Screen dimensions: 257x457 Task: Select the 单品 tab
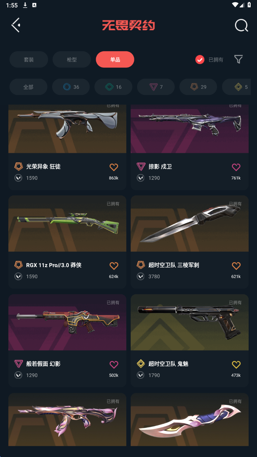(x=115, y=59)
